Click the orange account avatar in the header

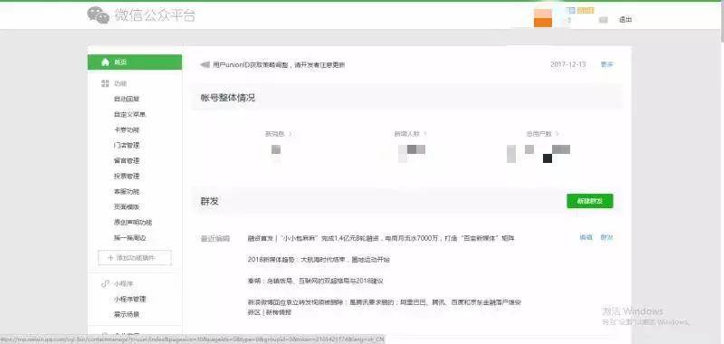[542, 18]
